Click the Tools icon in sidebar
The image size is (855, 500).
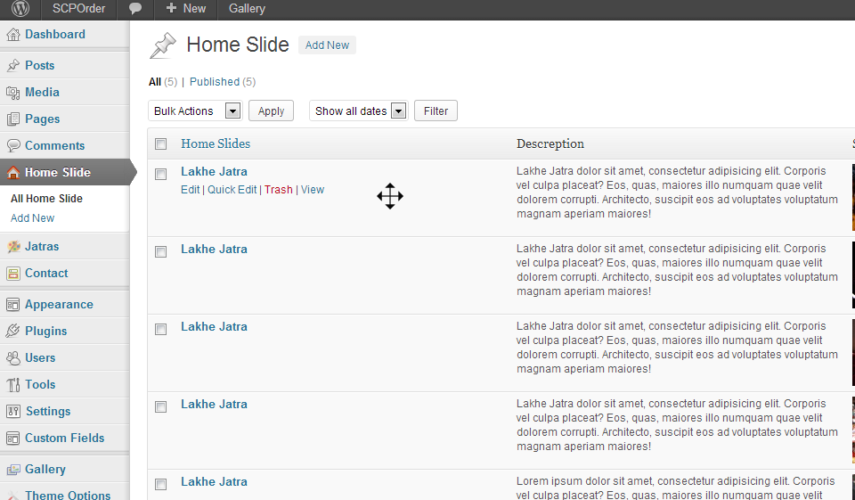click(x=12, y=385)
